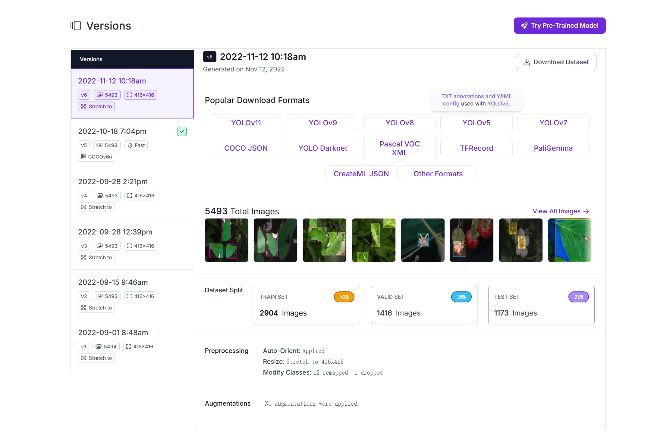Screen dimensions: 670x443
Task: Choose the COCO JSON format
Action: (x=246, y=148)
